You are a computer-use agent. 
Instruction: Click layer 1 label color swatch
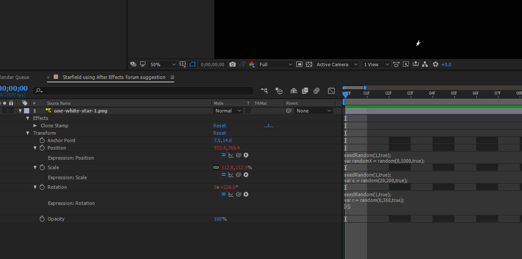coord(27,111)
